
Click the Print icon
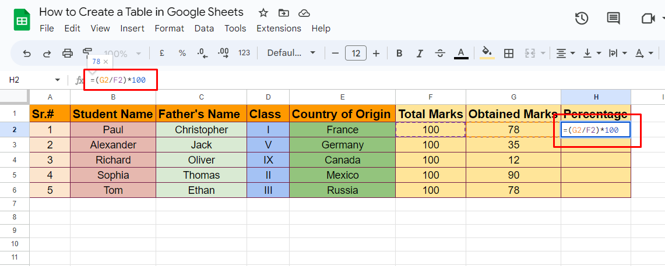click(x=68, y=54)
